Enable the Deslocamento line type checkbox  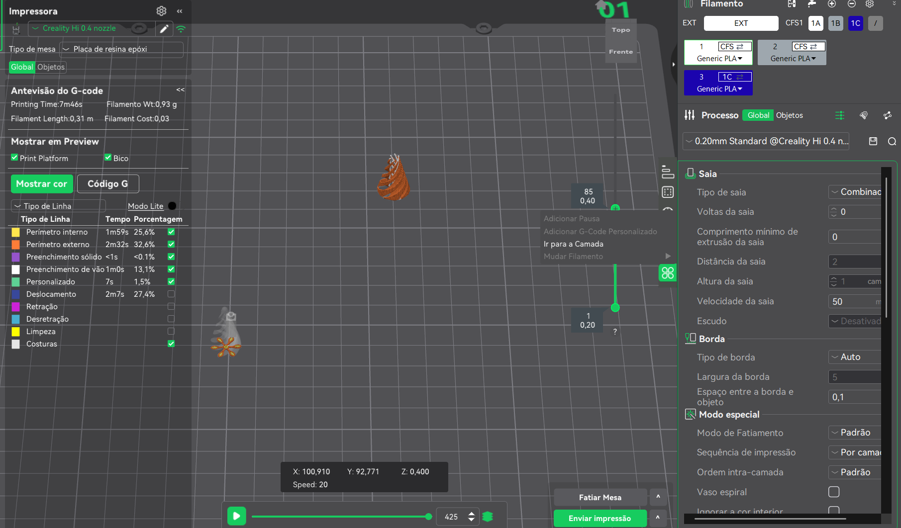click(x=171, y=294)
